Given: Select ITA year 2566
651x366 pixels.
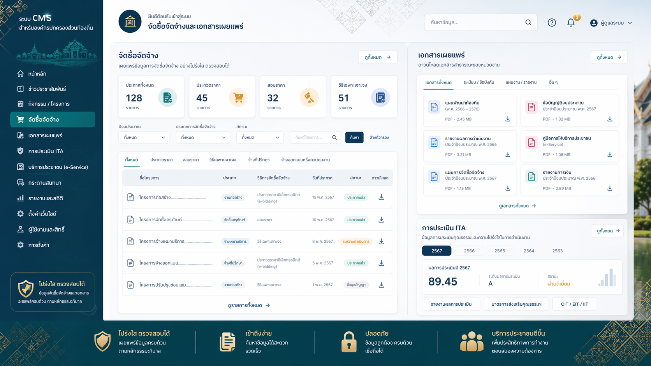Looking at the screenshot, I should [469, 251].
